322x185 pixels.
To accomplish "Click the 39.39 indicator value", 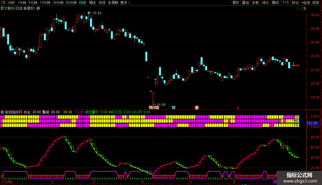I will pos(67,112).
